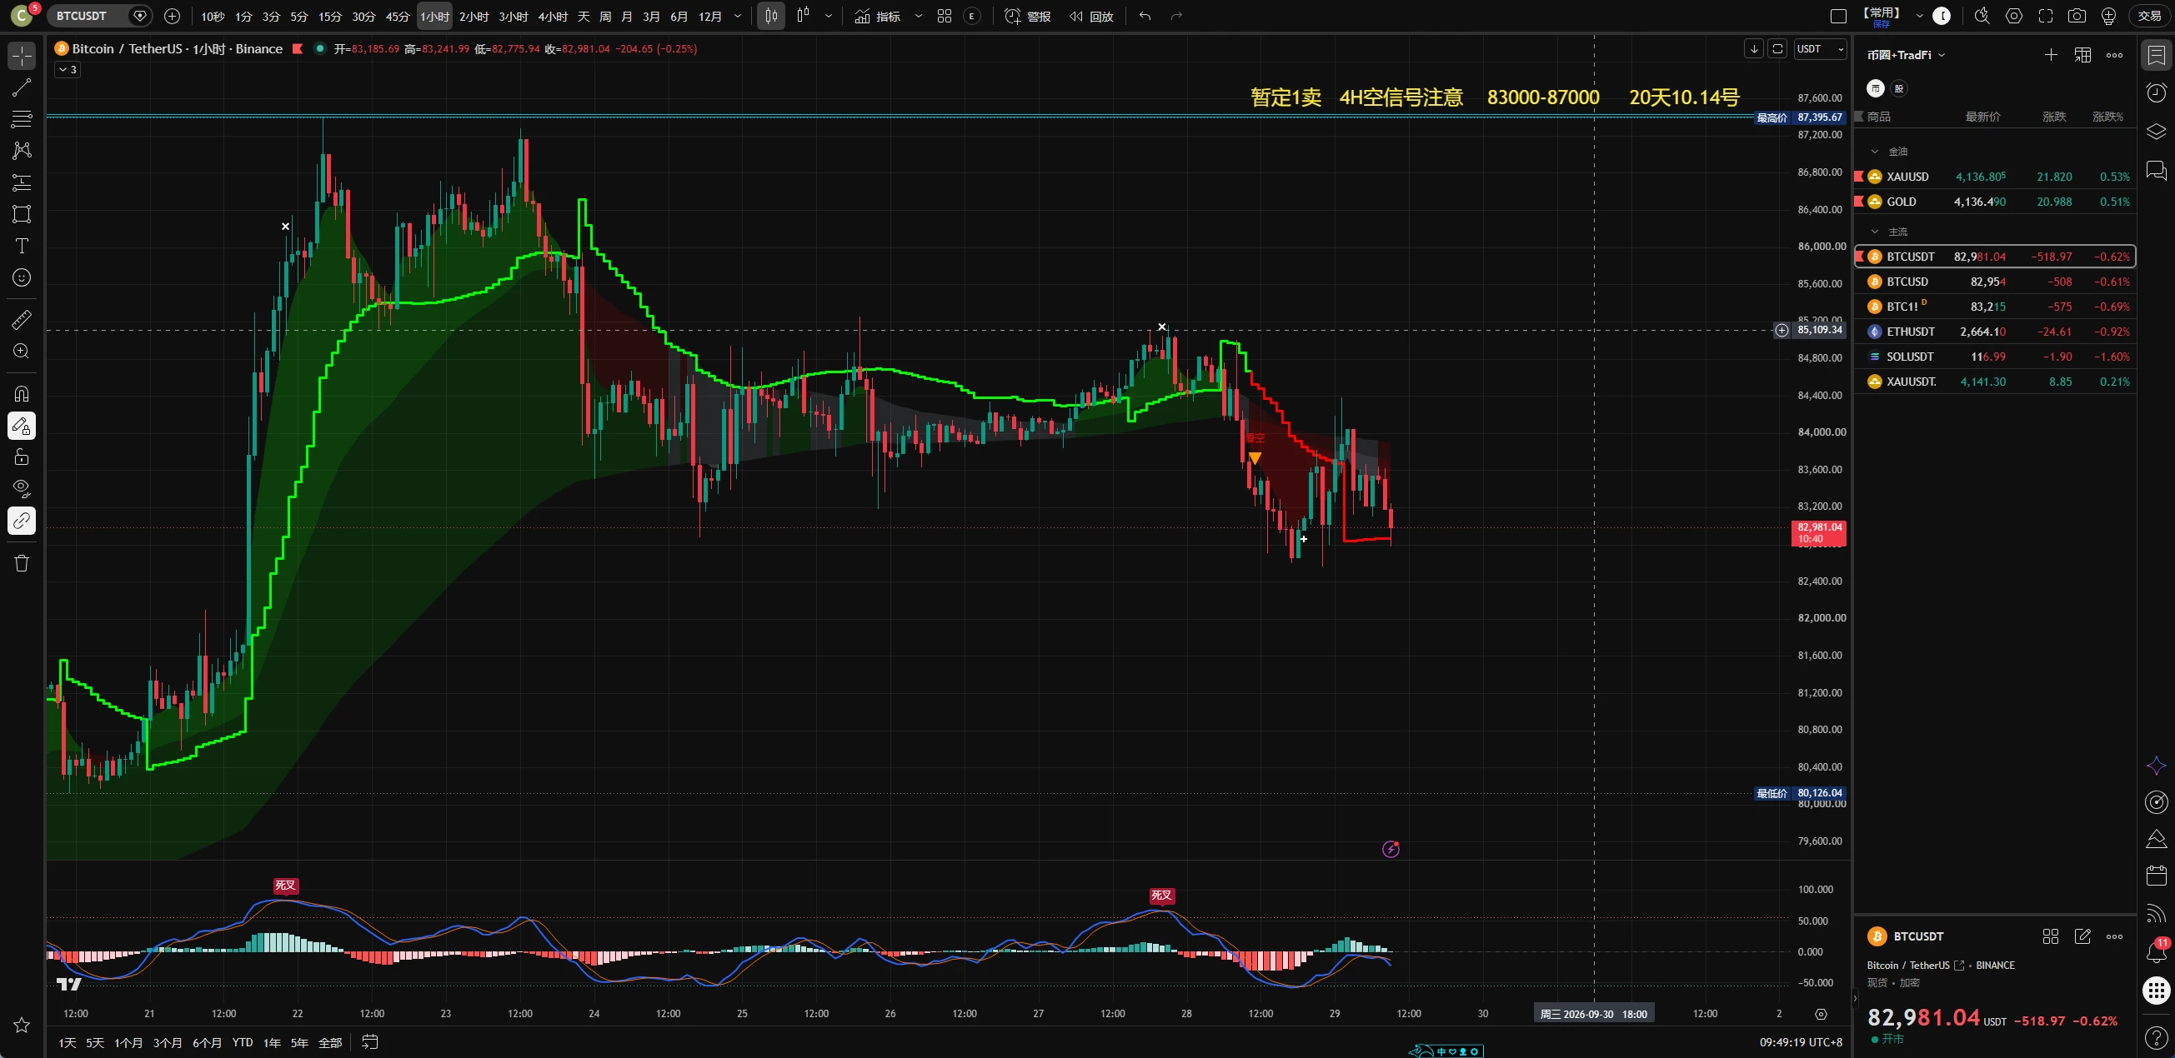Viewport: 2175px width, 1058px height.
Task: Select the ruler measure tool
Action: pyautogui.click(x=22, y=320)
